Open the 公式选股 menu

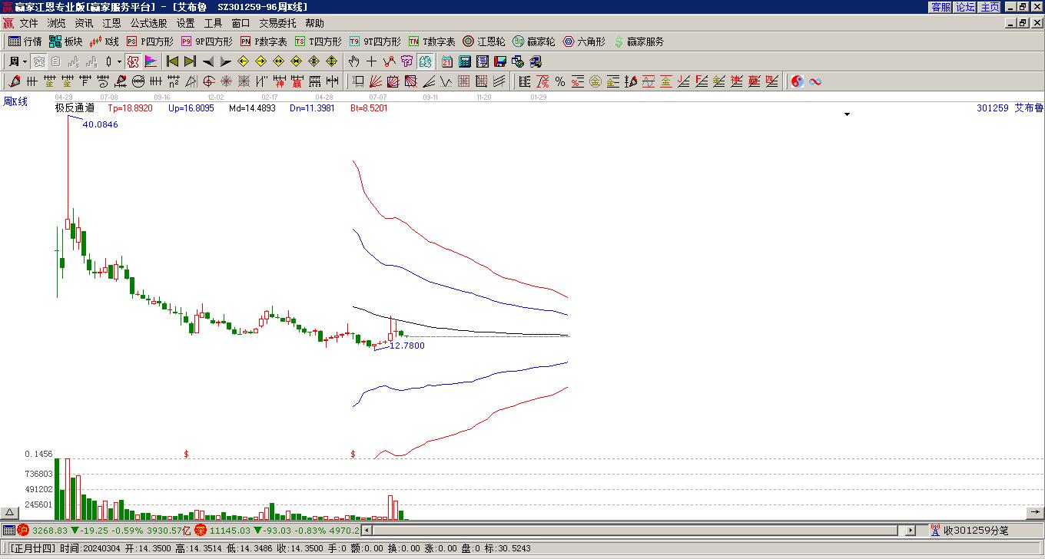click(x=148, y=24)
